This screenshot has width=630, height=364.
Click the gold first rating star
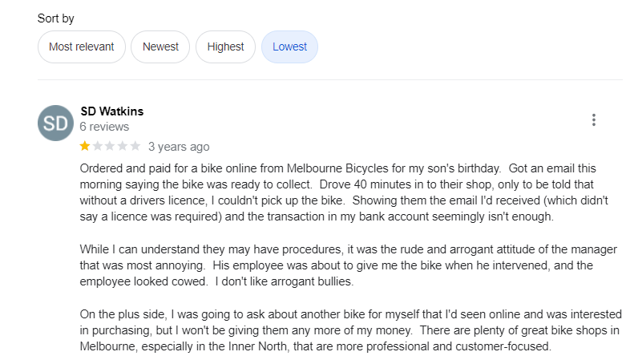[85, 146]
